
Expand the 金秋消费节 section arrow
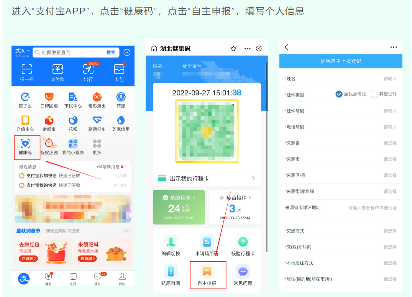coord(126,231)
